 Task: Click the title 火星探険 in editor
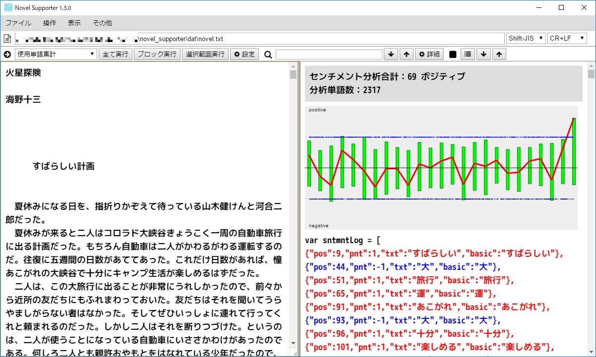23,73
